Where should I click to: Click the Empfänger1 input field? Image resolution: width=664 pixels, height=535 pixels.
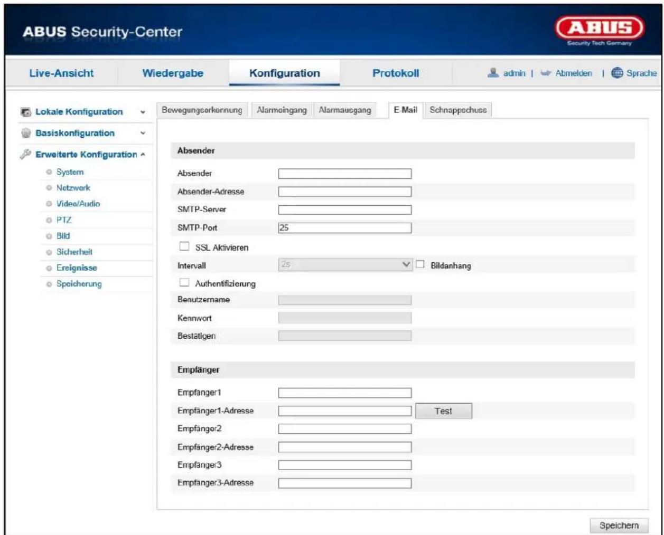(x=345, y=393)
